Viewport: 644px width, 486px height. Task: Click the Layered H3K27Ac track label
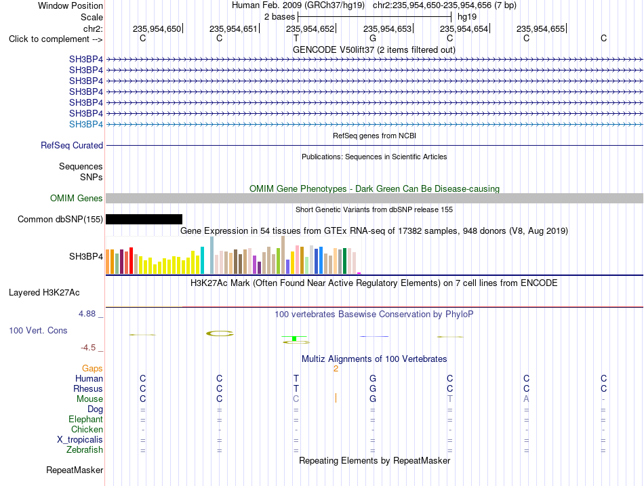(x=44, y=293)
